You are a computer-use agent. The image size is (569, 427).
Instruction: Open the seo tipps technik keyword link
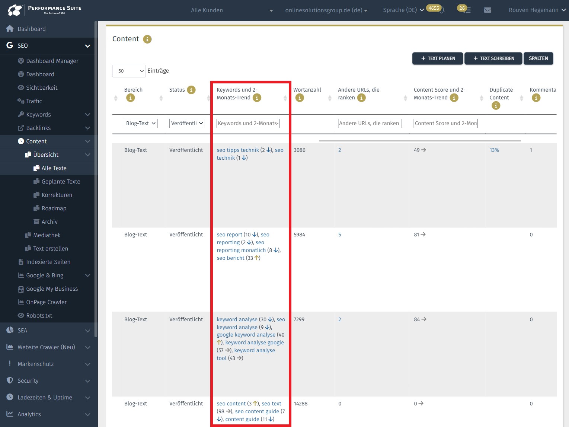point(238,150)
